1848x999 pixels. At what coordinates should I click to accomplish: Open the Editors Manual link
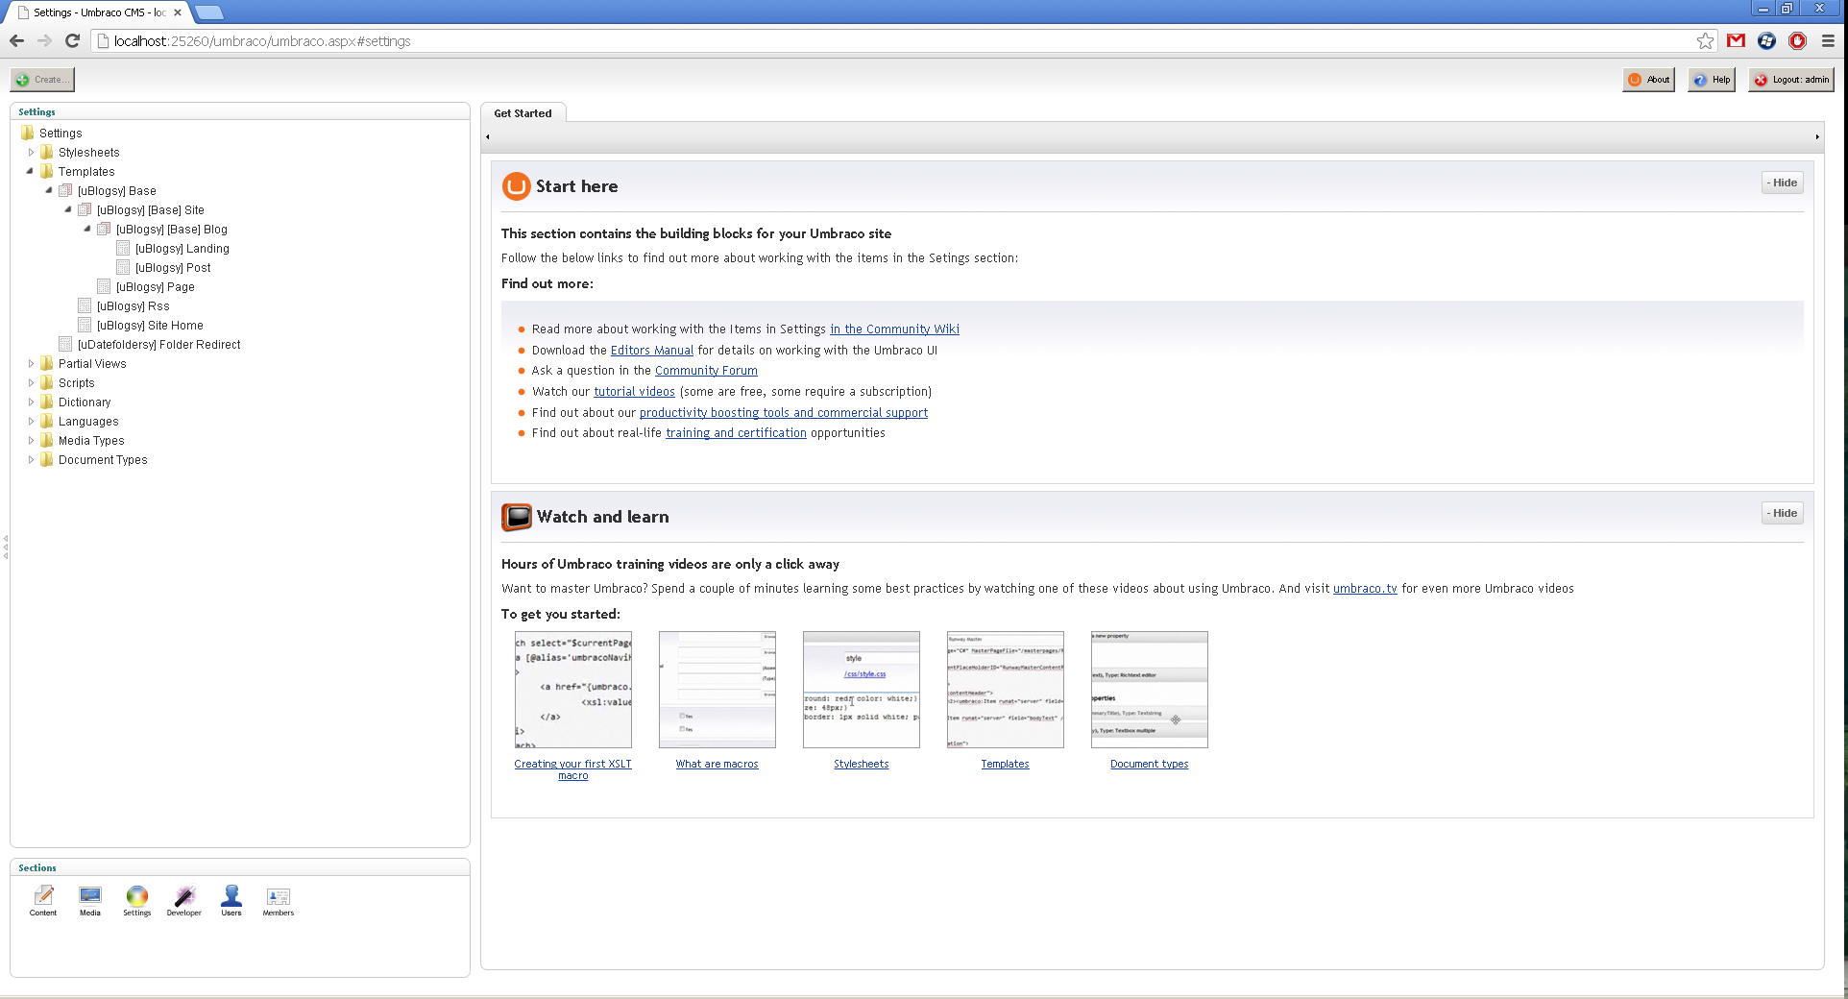click(x=652, y=351)
